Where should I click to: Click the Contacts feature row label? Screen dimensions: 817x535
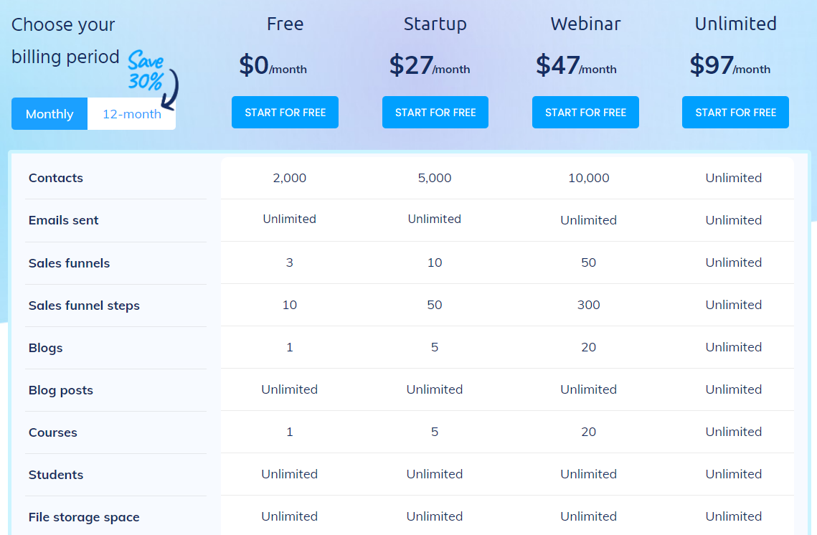(x=55, y=178)
